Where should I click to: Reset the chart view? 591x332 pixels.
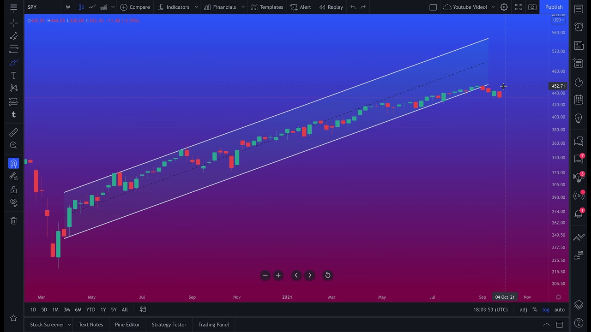327,275
